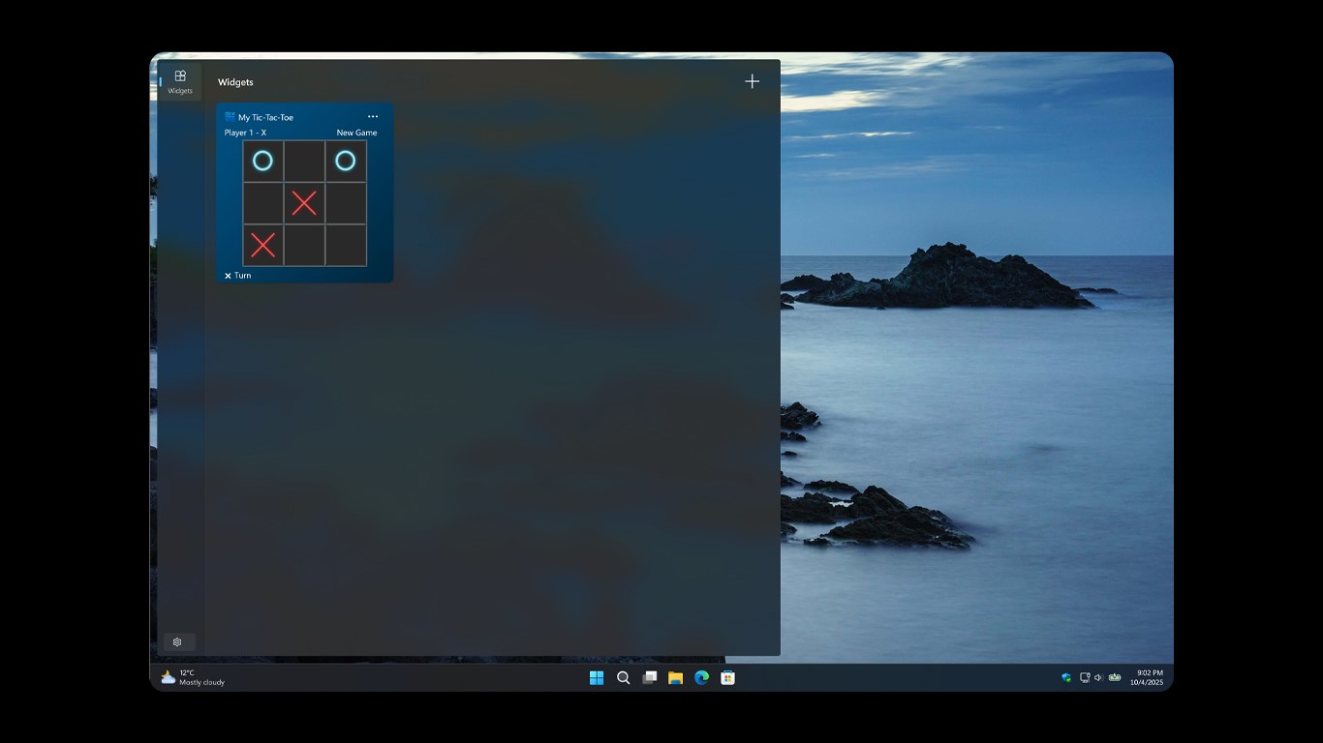
Task: Click the battery tray icon
Action: (x=1115, y=677)
